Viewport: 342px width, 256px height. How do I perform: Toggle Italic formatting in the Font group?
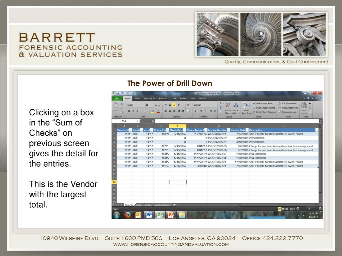(x=133, y=111)
